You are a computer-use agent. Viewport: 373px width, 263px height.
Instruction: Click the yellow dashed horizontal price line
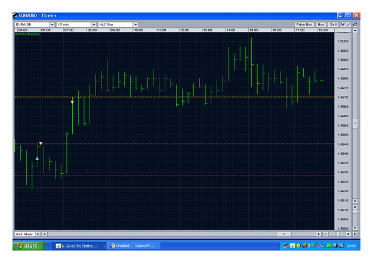[174, 97]
